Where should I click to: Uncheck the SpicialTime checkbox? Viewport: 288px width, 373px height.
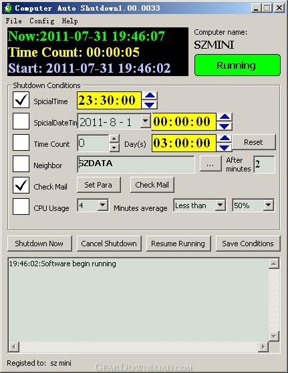point(21,100)
